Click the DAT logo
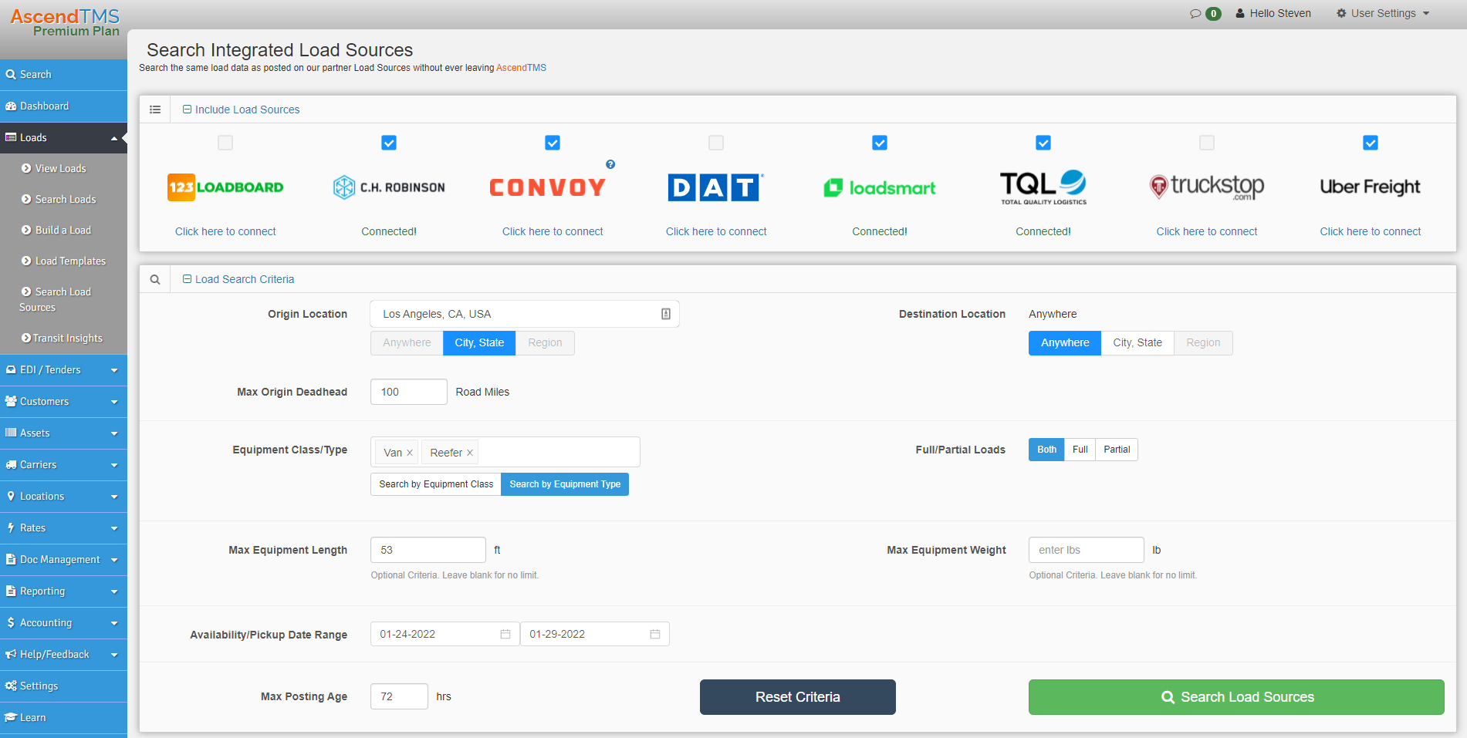The height and width of the screenshot is (738, 1467). [716, 187]
